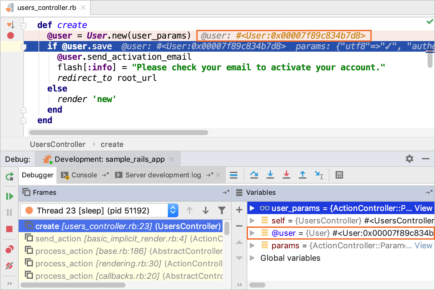Click the editor horizontal scrollbar
435x290 pixels.
[119, 133]
